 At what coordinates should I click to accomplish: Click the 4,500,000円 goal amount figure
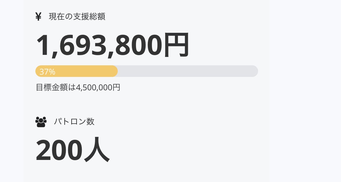click(x=98, y=87)
